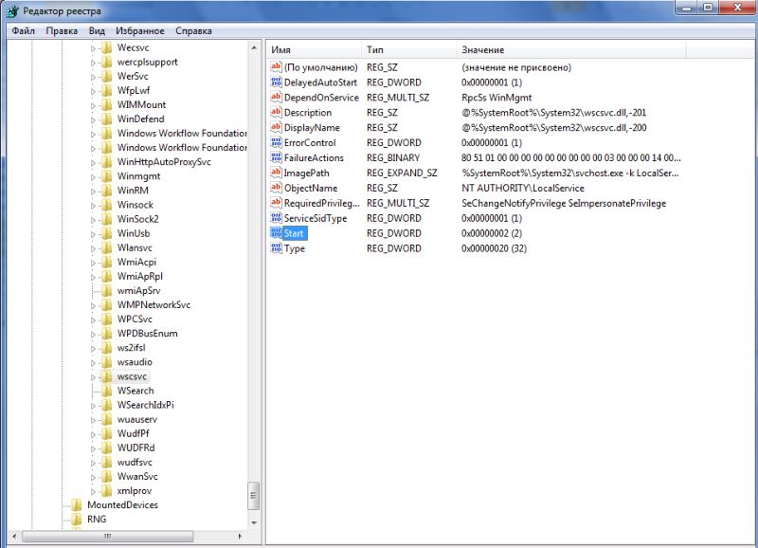The width and height of the screenshot is (758, 548).
Task: Click the FailureActions binary value icon
Action: 276,157
